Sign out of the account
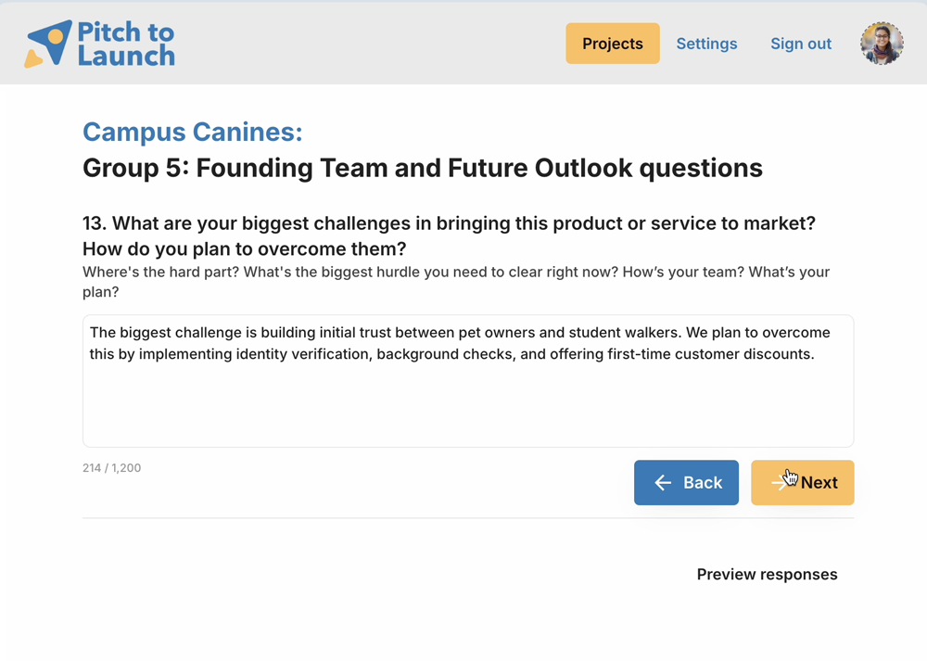This screenshot has width=927, height=661. coord(801,44)
